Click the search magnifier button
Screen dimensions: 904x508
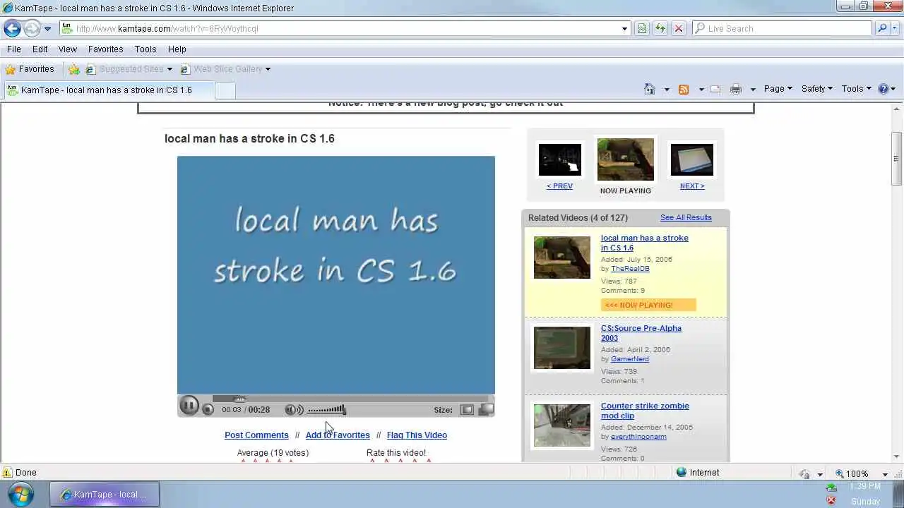pos(882,29)
